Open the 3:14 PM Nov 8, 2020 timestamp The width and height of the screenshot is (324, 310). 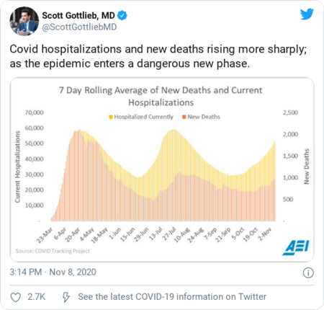53,272
